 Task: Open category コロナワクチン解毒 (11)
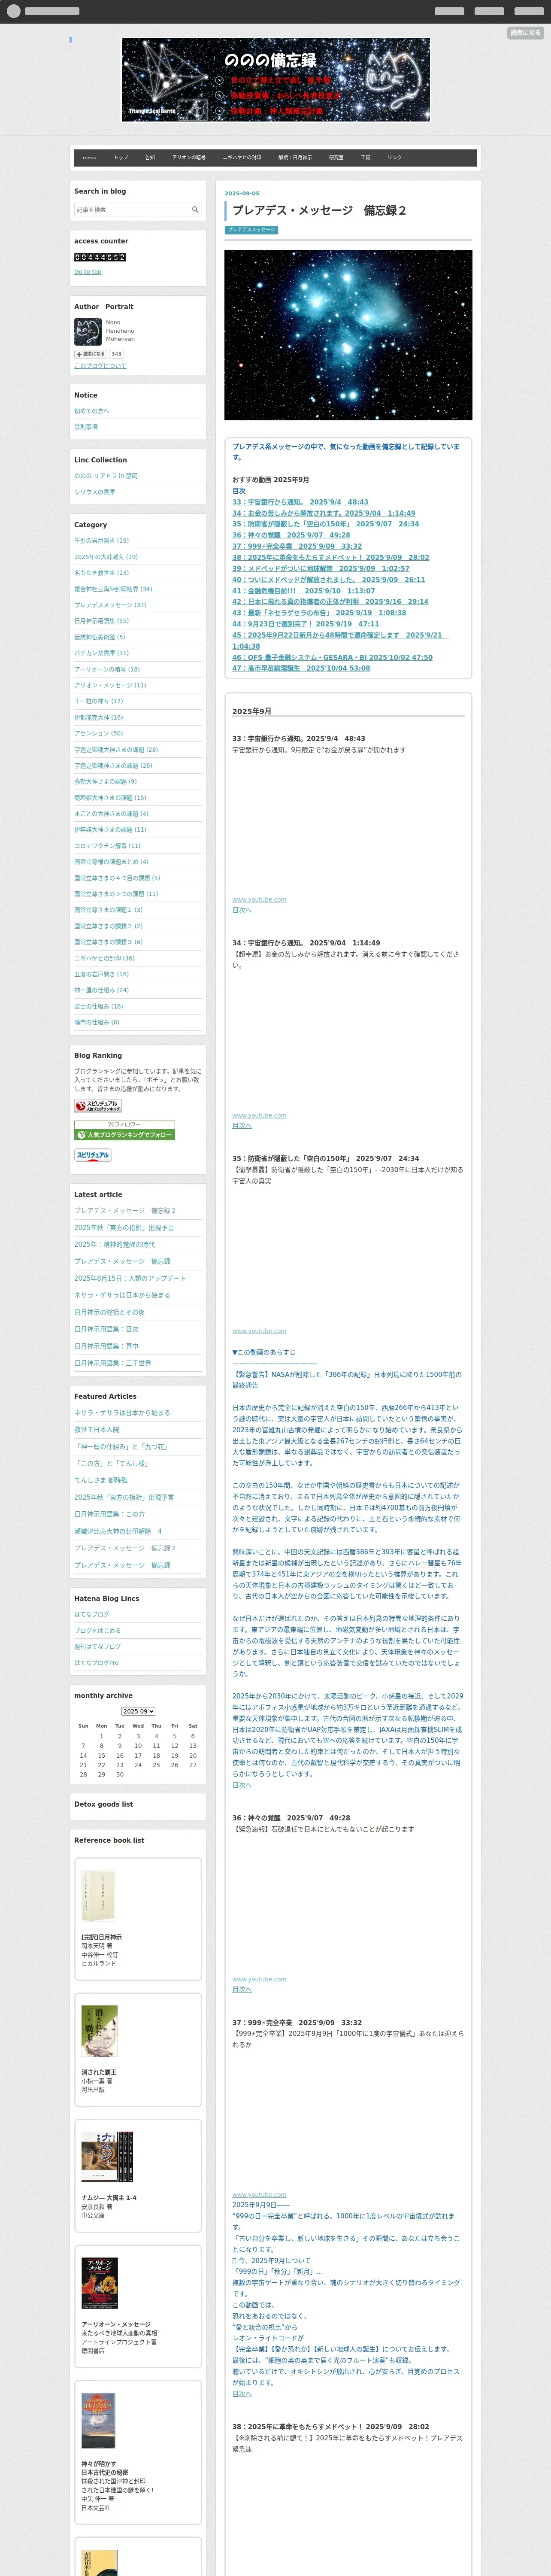[107, 846]
